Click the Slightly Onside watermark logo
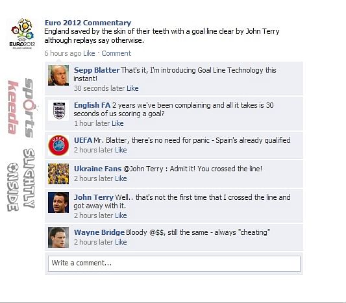 21,180
